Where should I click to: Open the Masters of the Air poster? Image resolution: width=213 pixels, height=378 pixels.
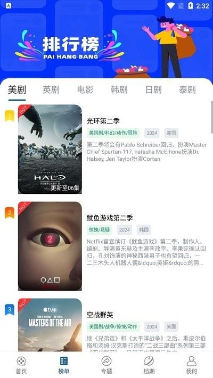[50, 325]
